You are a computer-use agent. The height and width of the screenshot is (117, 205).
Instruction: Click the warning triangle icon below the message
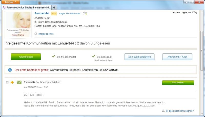[163, 111]
